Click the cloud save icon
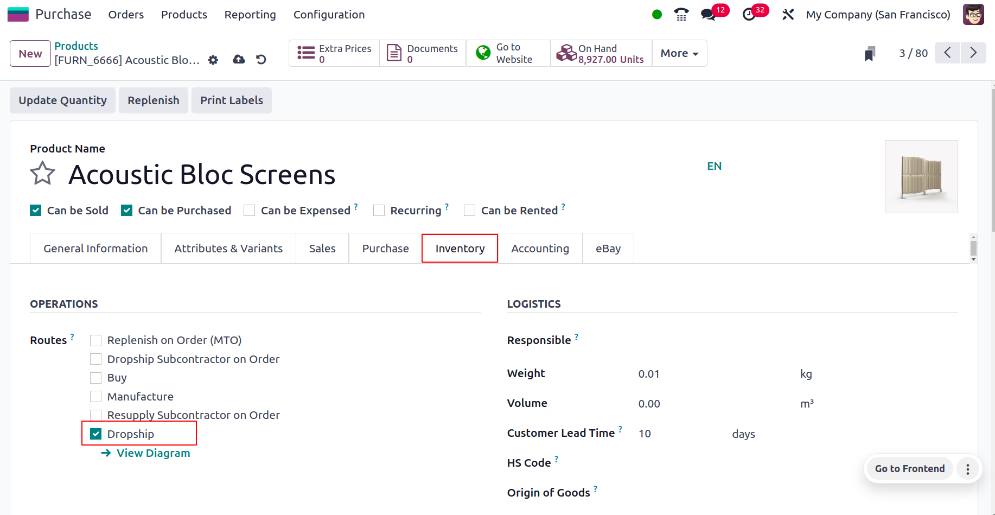 point(238,60)
